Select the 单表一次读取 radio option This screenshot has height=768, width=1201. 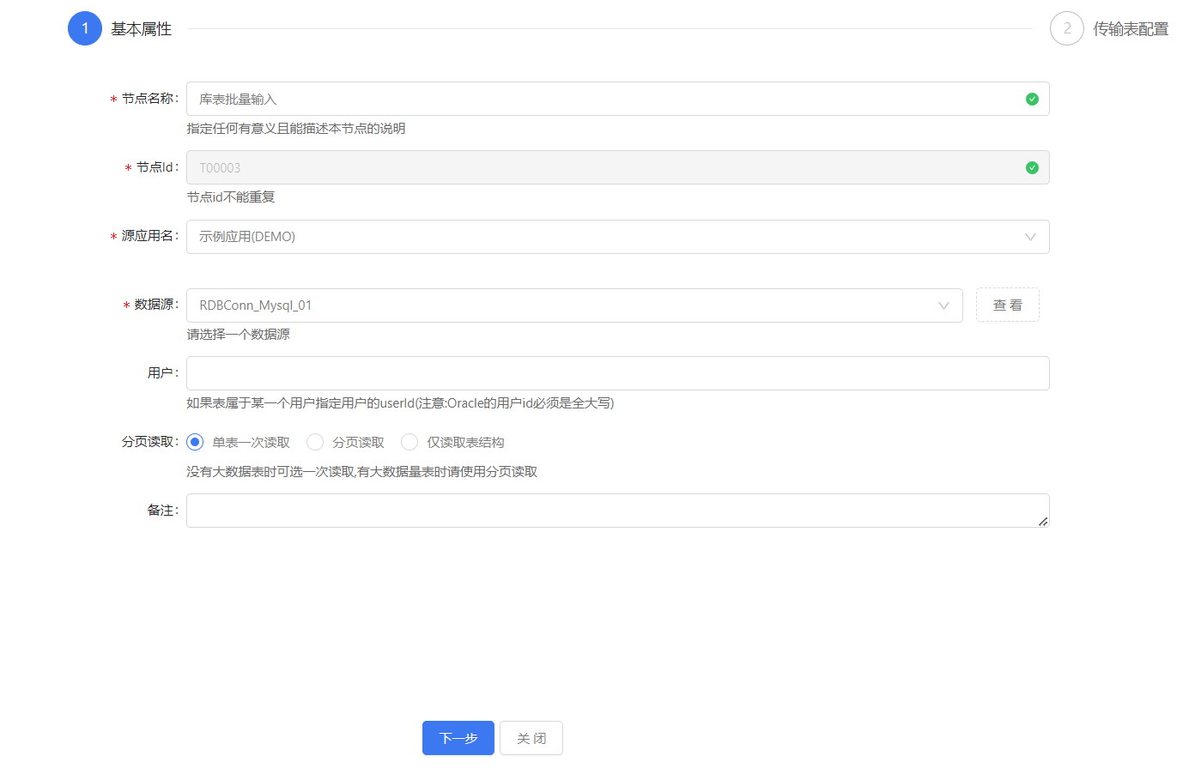pyautogui.click(x=195, y=442)
